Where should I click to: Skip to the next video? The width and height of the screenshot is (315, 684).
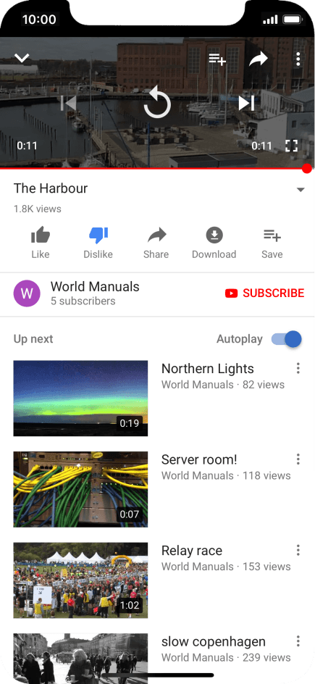(x=246, y=103)
